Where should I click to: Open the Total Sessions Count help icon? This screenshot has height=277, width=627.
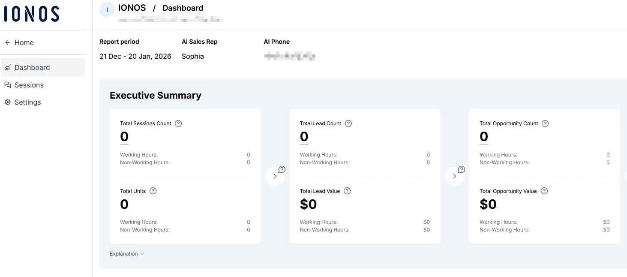[178, 123]
